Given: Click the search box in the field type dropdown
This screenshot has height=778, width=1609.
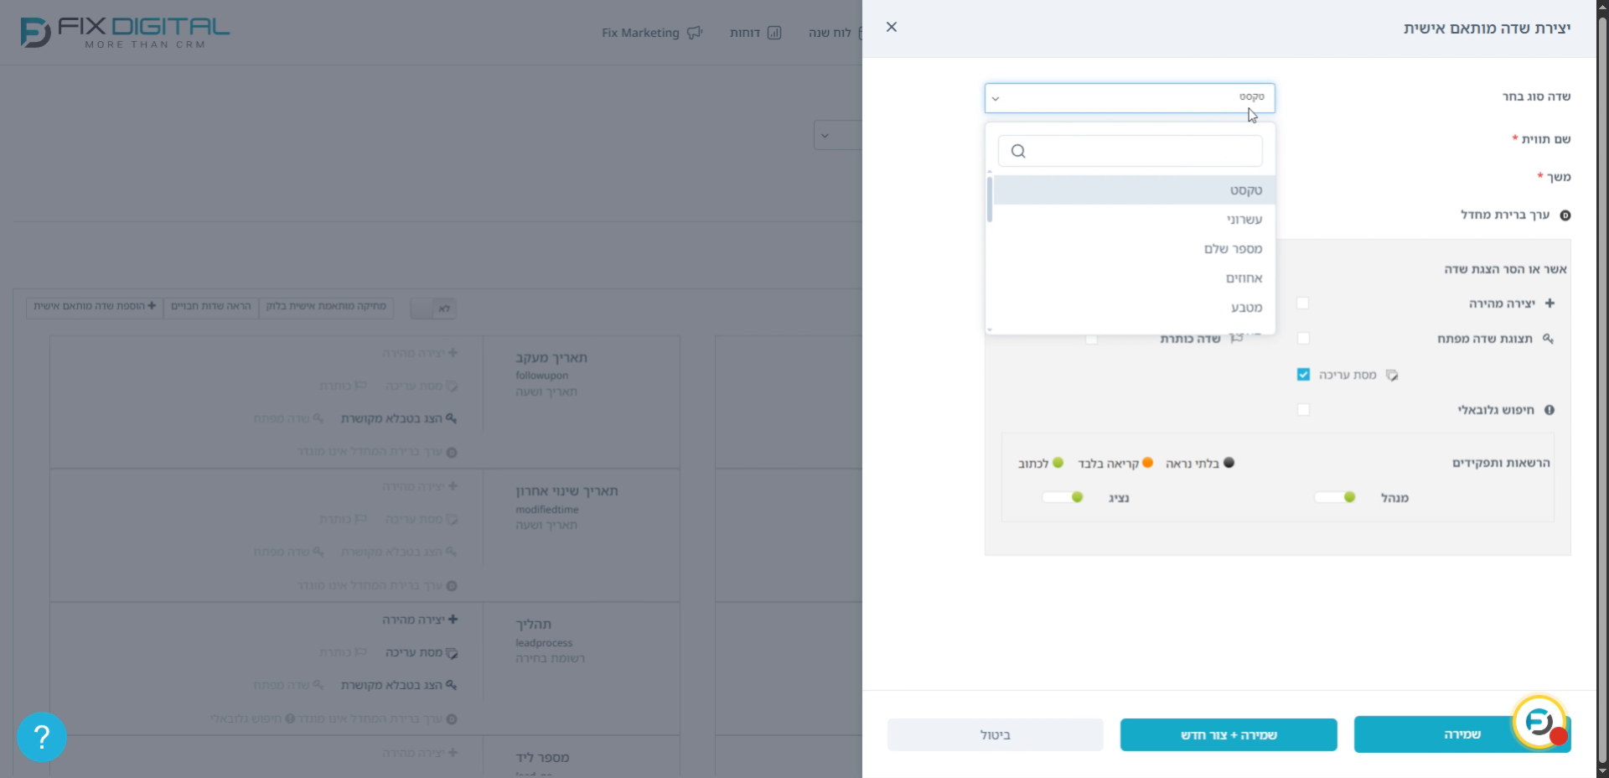Looking at the screenshot, I should (x=1130, y=151).
